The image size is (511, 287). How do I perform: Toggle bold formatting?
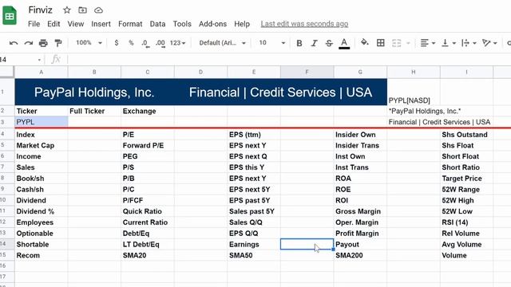299,43
